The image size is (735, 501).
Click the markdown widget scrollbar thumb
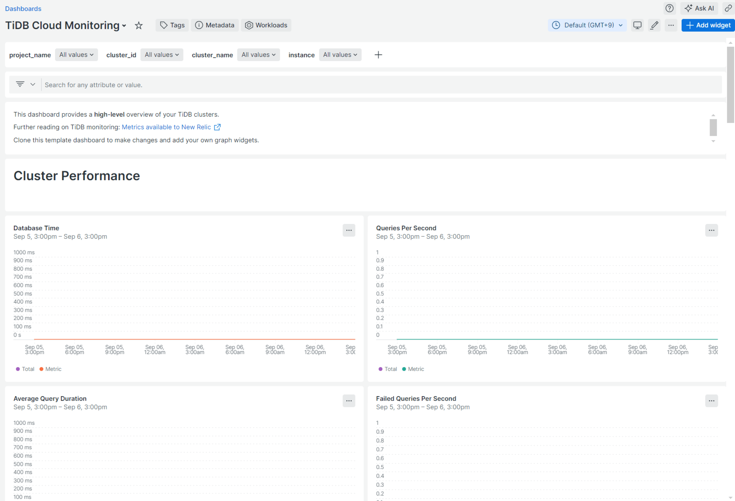click(713, 127)
